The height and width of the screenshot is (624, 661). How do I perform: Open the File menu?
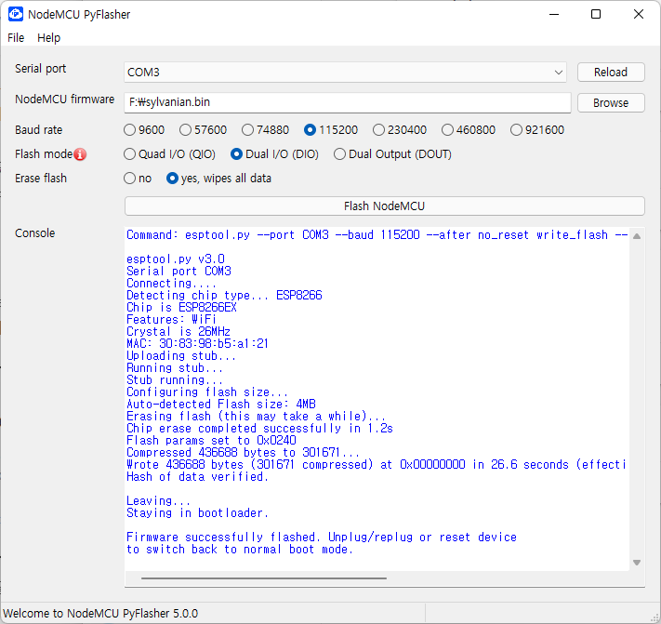click(16, 37)
